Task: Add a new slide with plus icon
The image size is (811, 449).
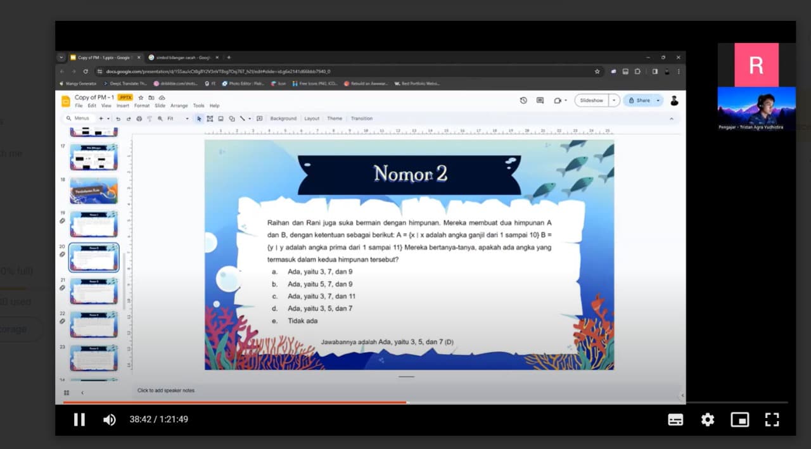Action: [x=101, y=118]
